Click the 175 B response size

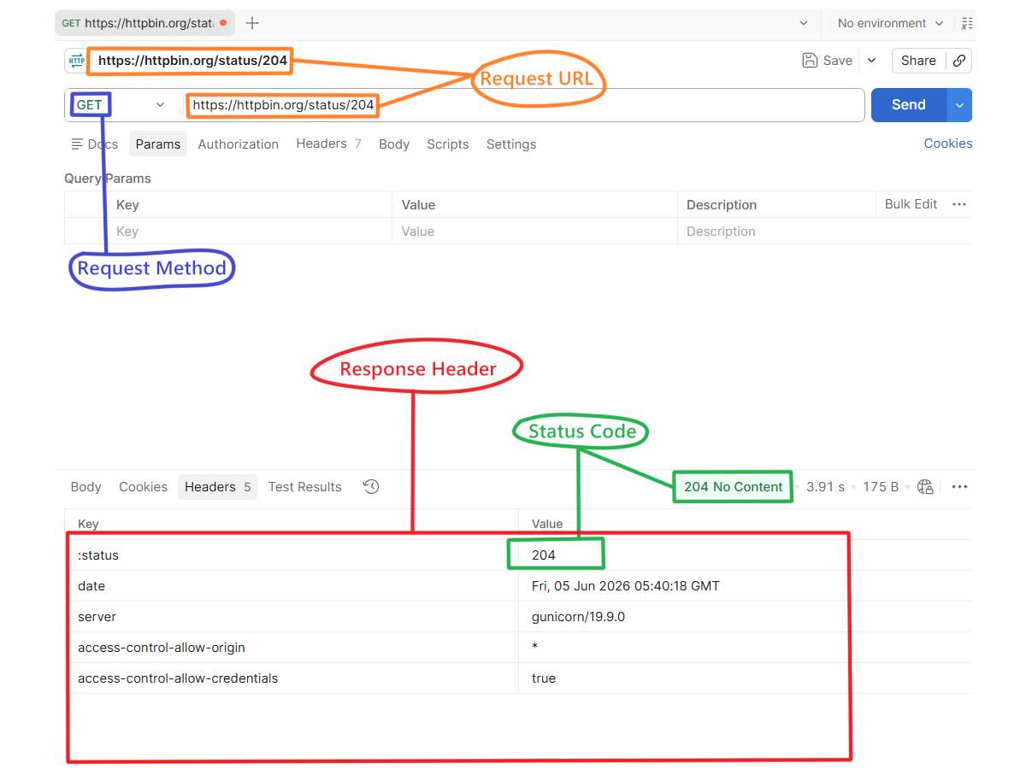tap(881, 486)
